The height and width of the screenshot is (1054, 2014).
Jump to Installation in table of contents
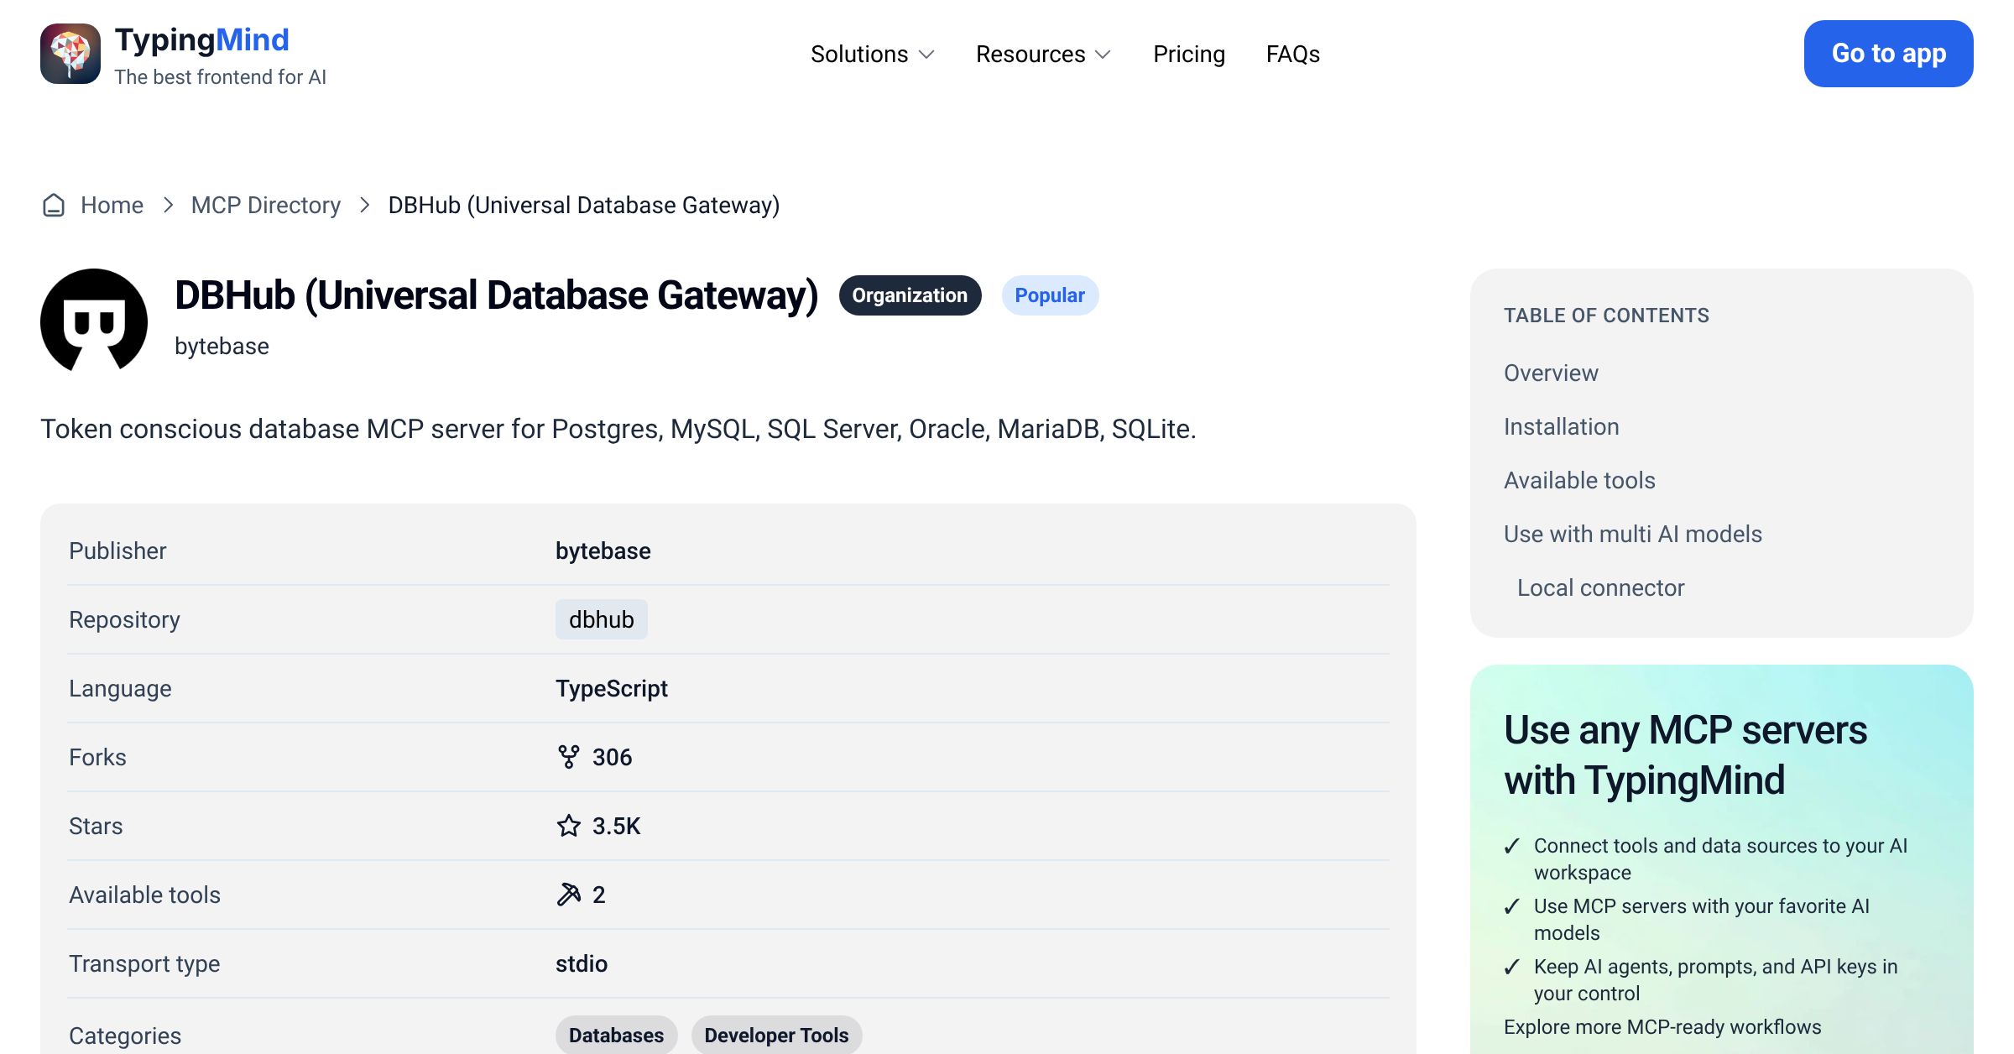click(1561, 426)
